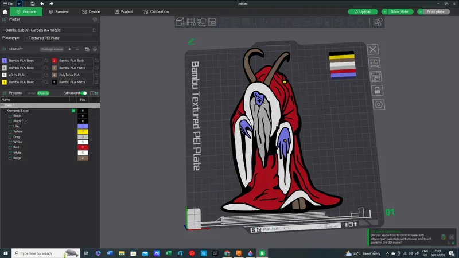The width and height of the screenshot is (459, 258).
Task: Open the Slice plate options arrow
Action: [384, 11]
